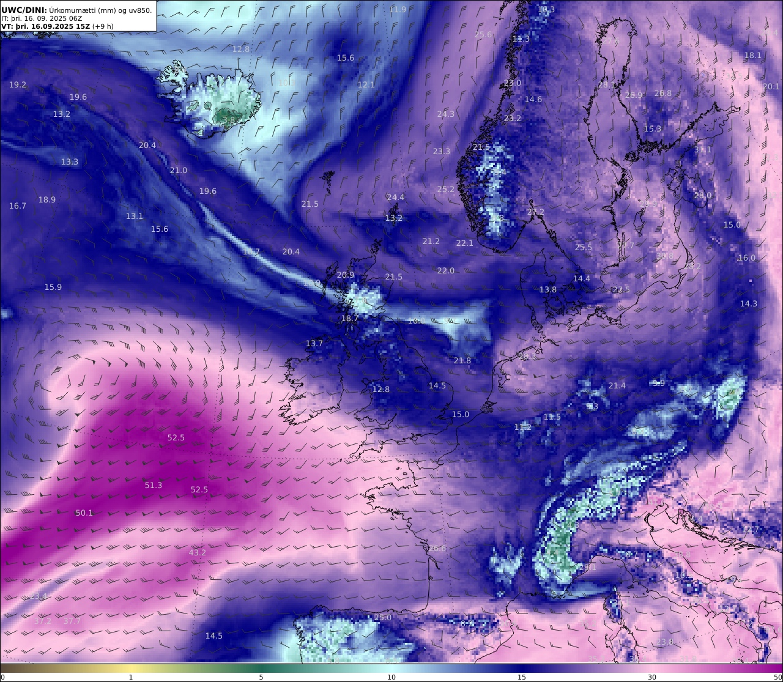Click the '21.4' value label
Viewport: 783px width, 682px height.
tap(617, 386)
